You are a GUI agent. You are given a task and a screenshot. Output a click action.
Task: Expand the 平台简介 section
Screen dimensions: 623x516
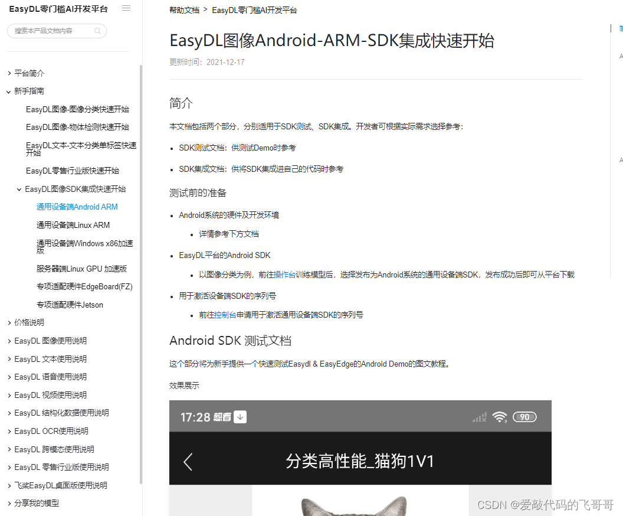point(28,73)
